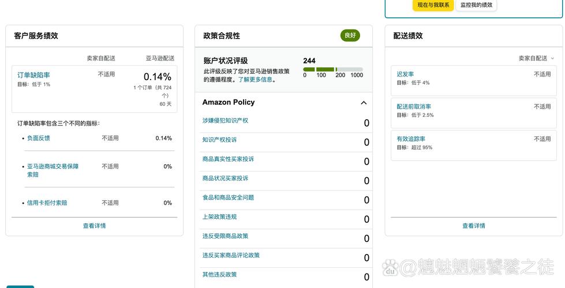565x288 pixels.
Task: Open the 了解更多信息 link
Action: [x=256, y=79]
